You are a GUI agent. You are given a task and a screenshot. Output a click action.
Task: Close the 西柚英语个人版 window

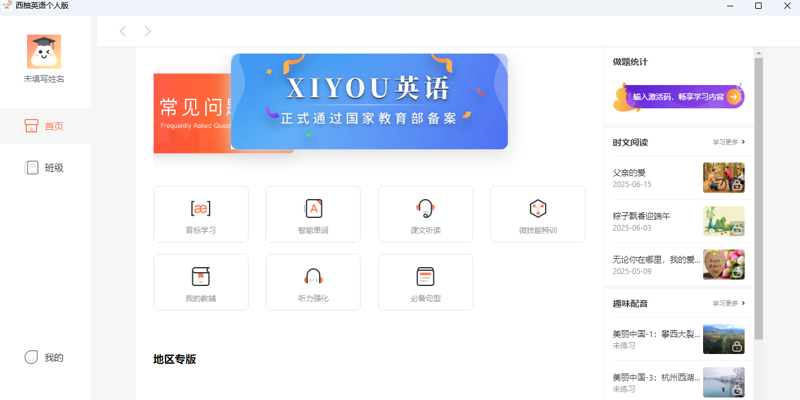[787, 6]
